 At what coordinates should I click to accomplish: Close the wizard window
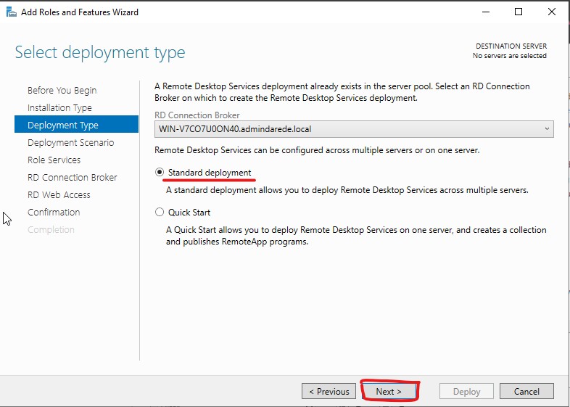[552, 12]
